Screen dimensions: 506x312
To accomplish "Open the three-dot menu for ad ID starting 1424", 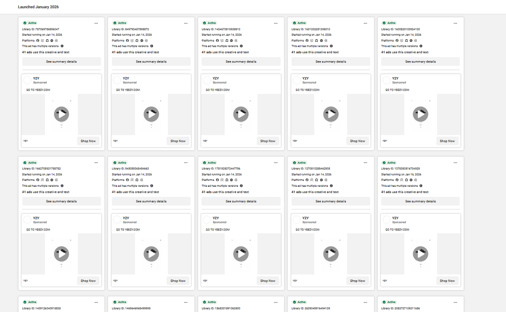I will click(276, 23).
